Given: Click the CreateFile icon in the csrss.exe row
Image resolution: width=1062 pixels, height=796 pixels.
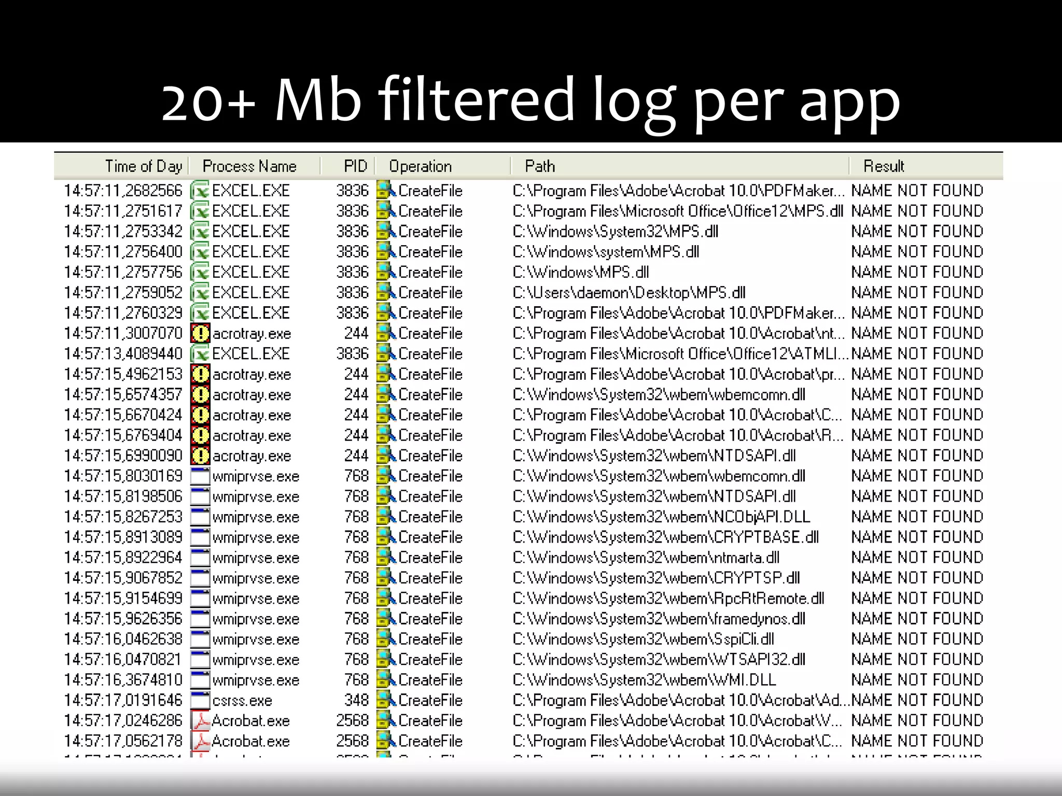Looking at the screenshot, I should tap(385, 700).
